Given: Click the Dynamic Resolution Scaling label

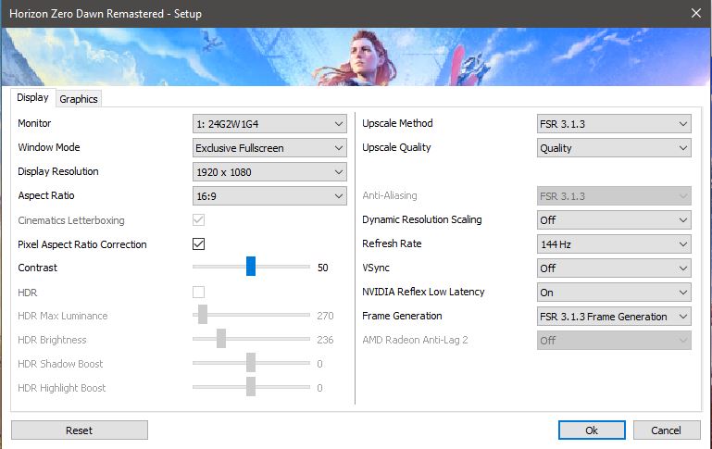Looking at the screenshot, I should click(x=422, y=219).
